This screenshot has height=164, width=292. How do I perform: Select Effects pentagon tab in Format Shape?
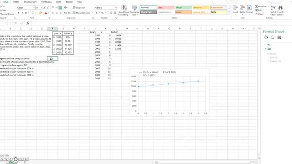point(273,37)
